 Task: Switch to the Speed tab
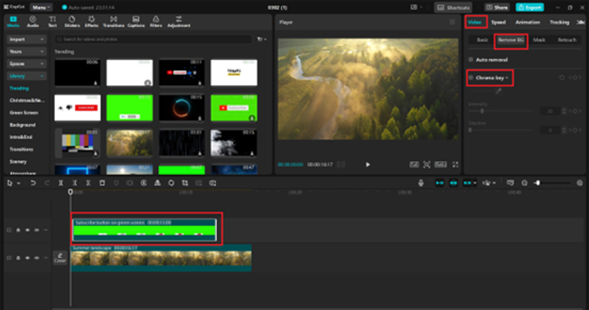(498, 22)
